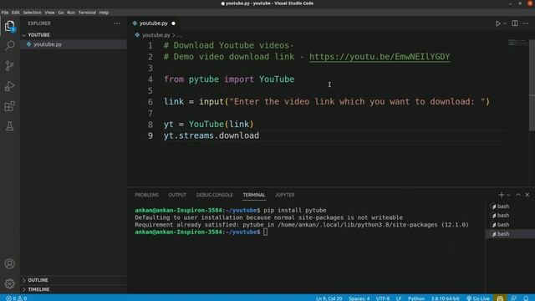Open the notifications bell in status bar
This screenshot has height=301, width=535.
coord(526,298)
